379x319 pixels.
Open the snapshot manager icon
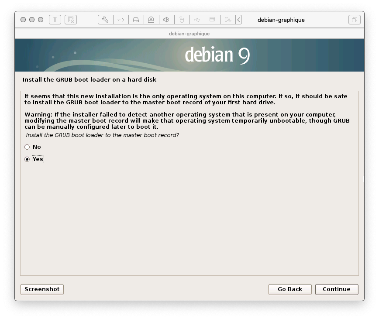coord(71,20)
